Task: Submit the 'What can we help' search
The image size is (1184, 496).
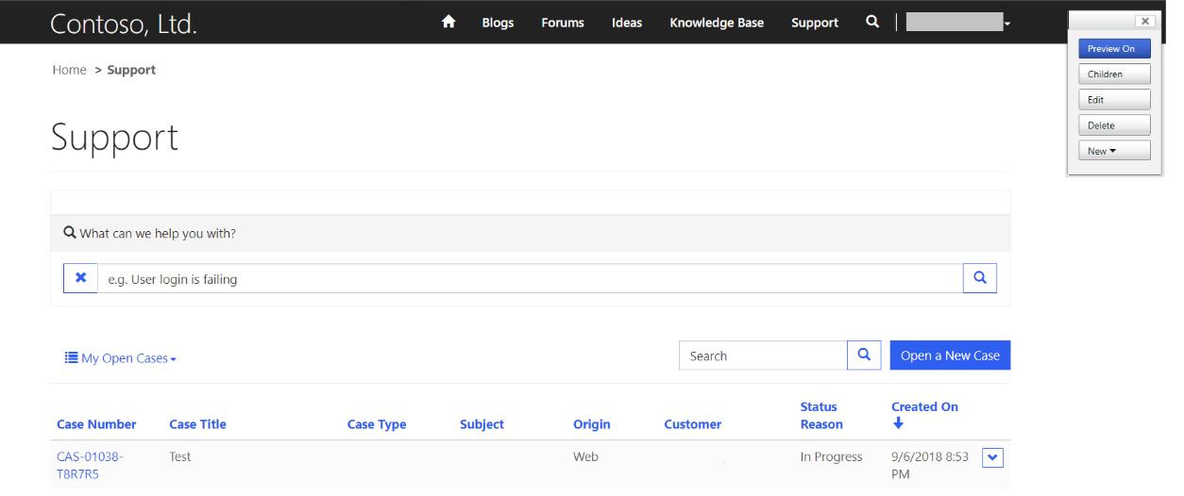Action: click(980, 278)
